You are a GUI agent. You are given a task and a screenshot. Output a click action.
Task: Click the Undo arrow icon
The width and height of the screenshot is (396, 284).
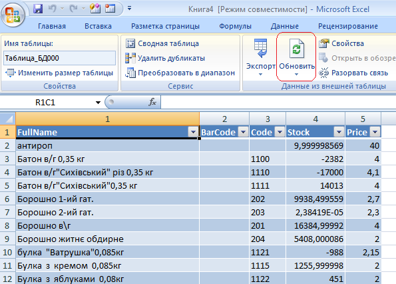(x=53, y=9)
